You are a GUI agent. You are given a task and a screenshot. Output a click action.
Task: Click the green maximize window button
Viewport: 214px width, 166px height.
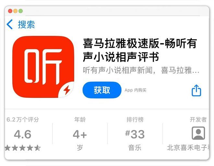click(x=21, y=11)
